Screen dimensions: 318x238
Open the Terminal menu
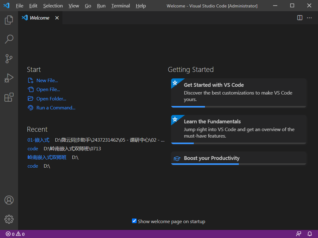pyautogui.click(x=120, y=6)
